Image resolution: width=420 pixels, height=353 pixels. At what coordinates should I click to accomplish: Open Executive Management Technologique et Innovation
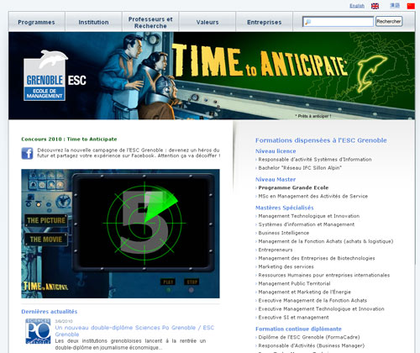[x=321, y=308]
